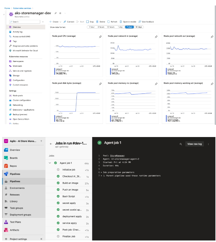Refresh the Kubernetes service overview
This screenshot has height=242, width=216.
112,22
